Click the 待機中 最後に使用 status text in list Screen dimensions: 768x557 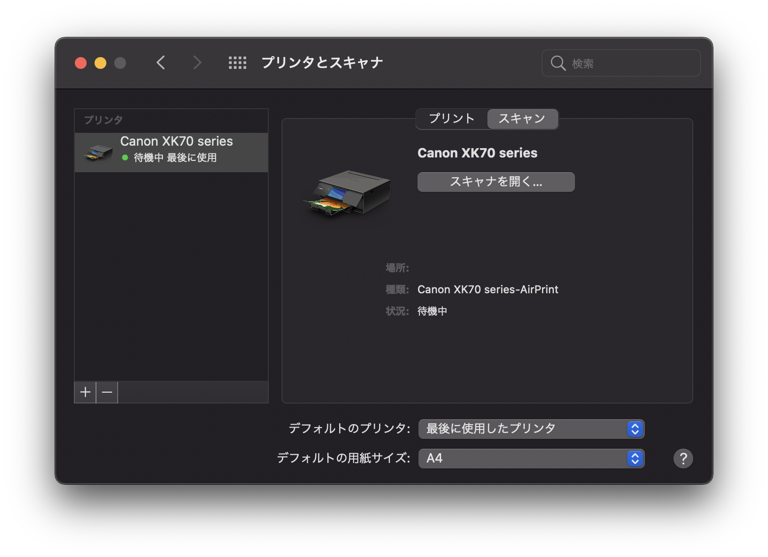pos(175,157)
